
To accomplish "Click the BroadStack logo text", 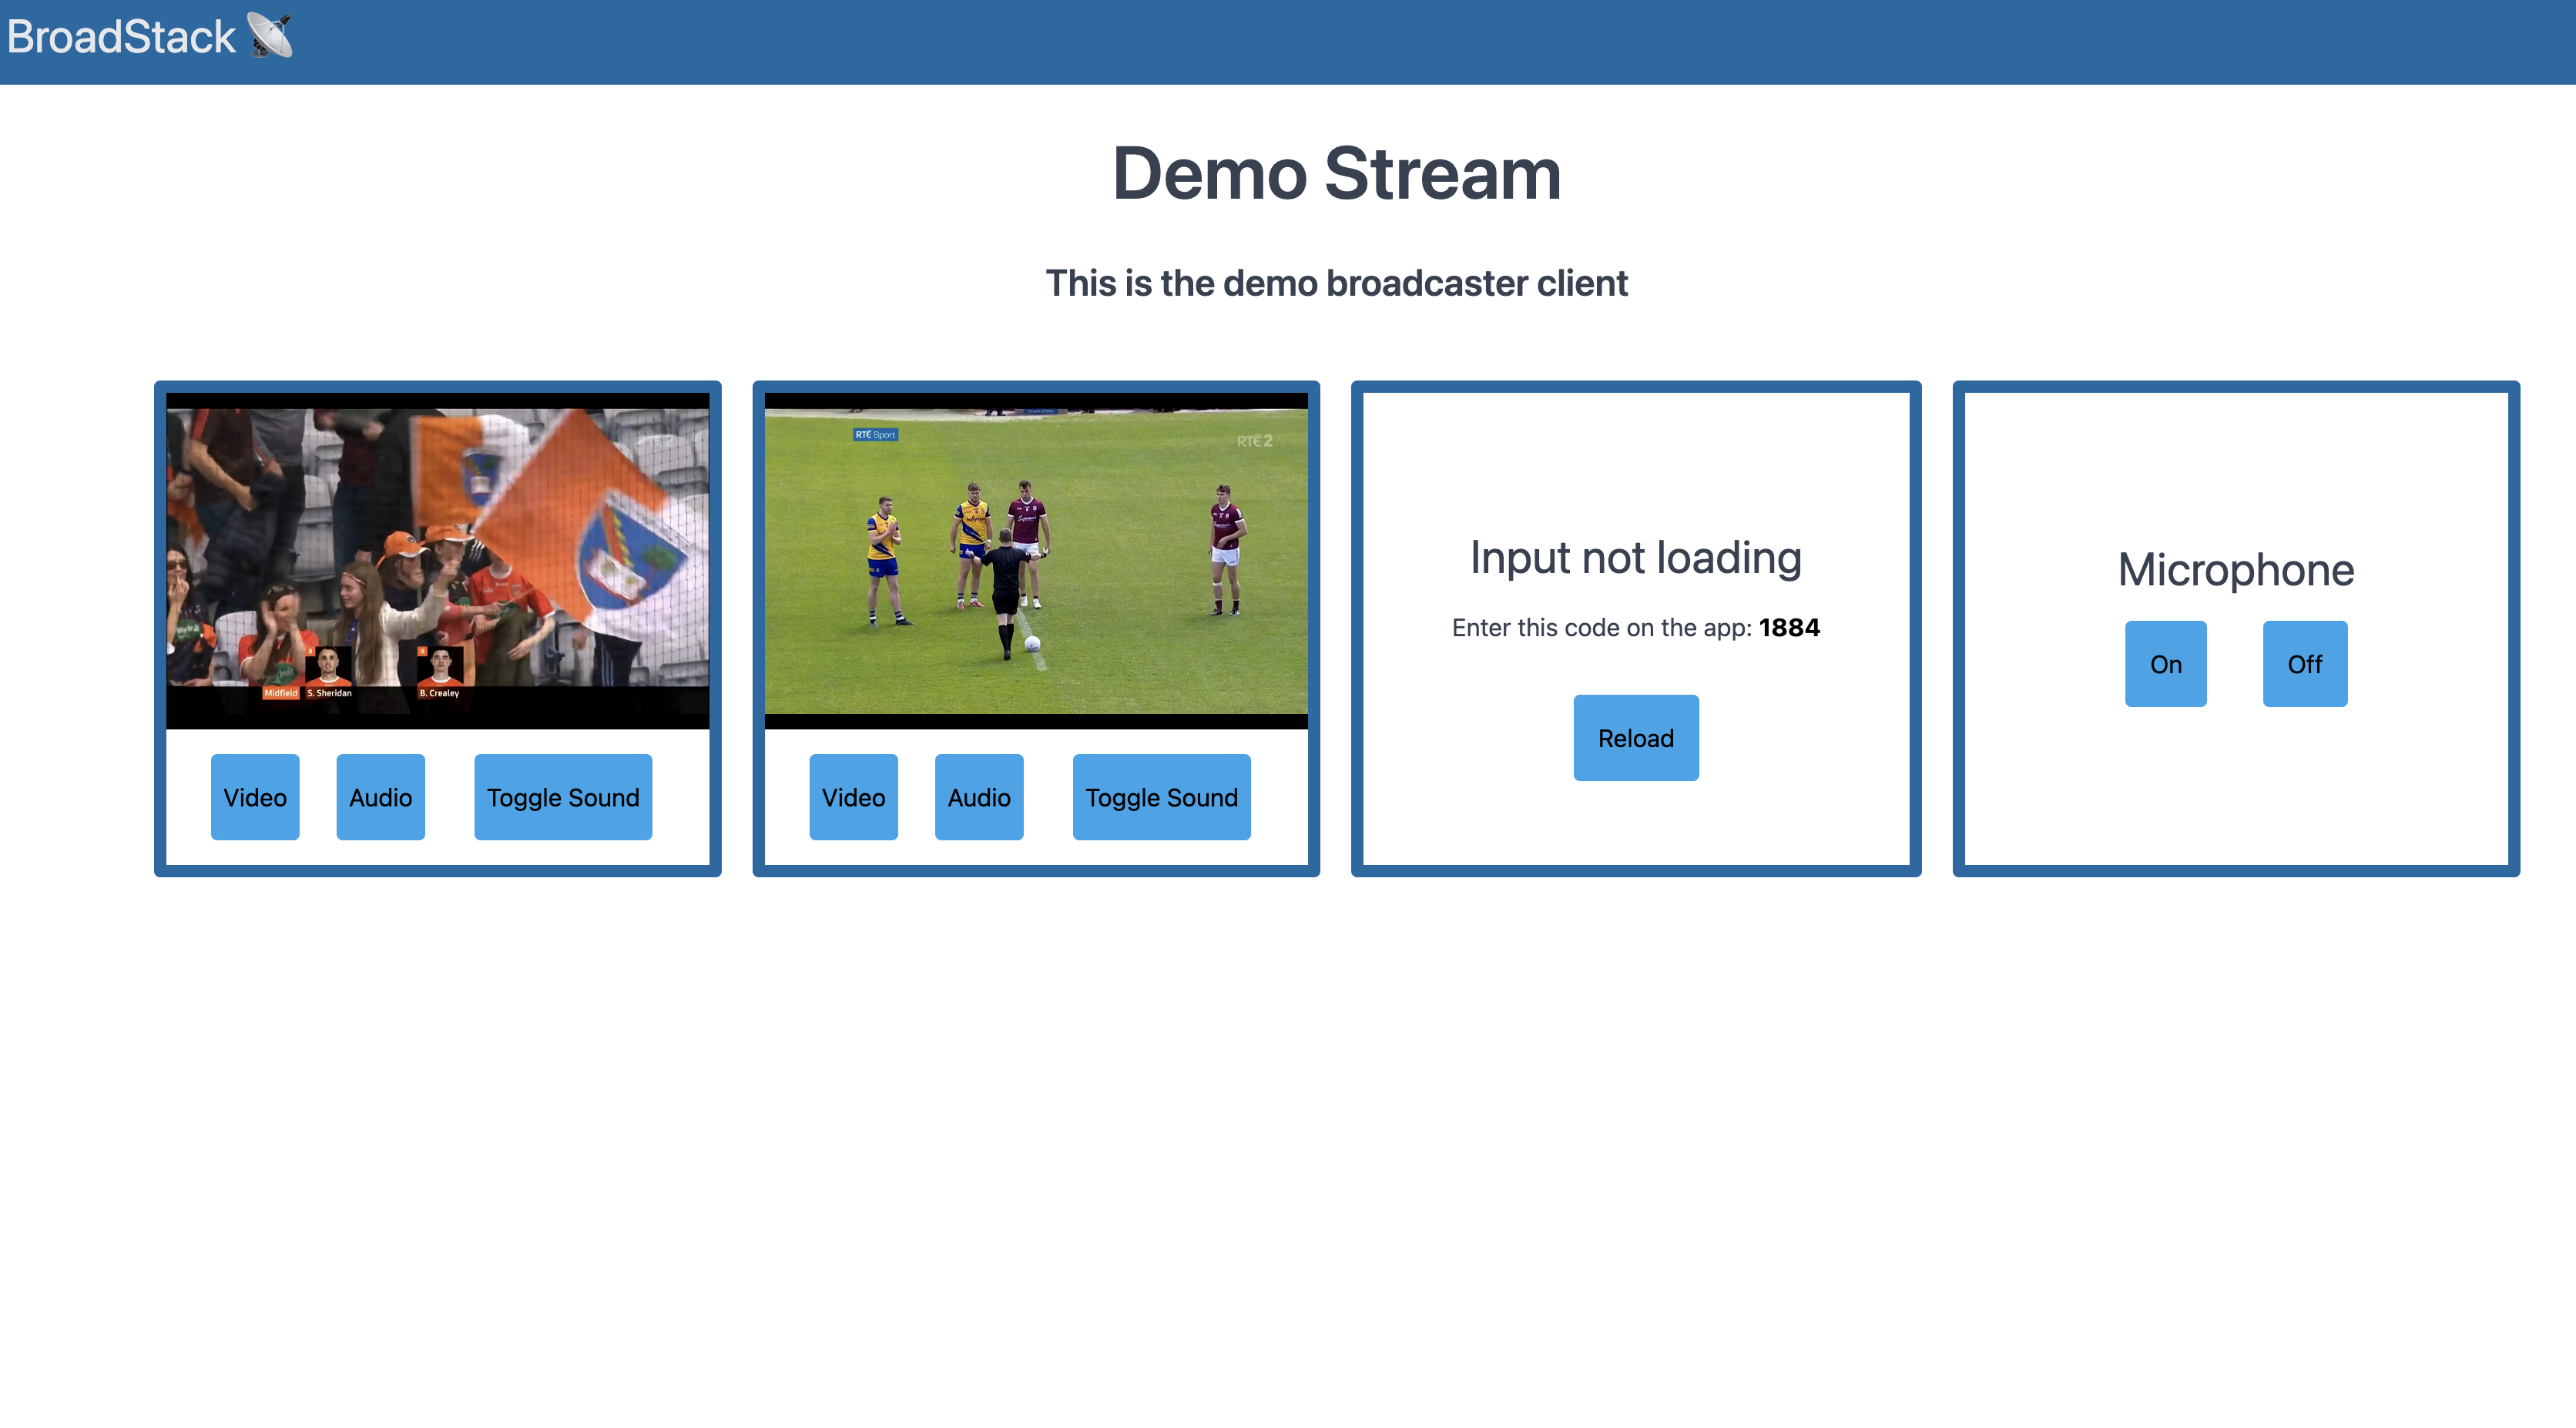I will click(x=121, y=37).
